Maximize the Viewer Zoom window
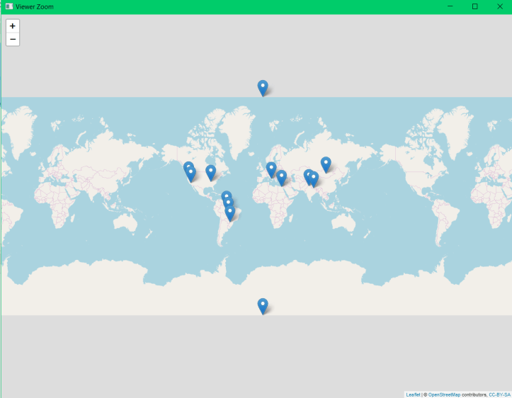Image resolution: width=512 pixels, height=398 pixels. point(474,6)
